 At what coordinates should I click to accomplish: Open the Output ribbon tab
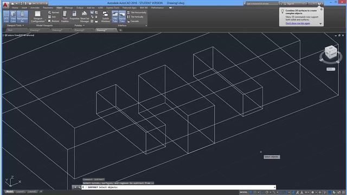click(x=80, y=8)
